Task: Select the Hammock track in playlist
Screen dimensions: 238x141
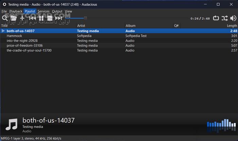Action: point(14,36)
